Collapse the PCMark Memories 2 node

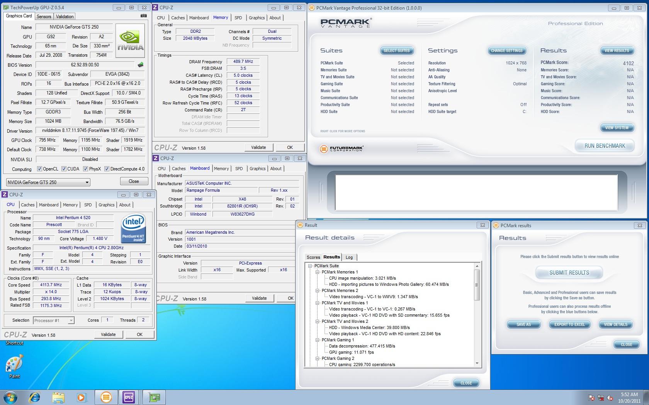click(318, 290)
